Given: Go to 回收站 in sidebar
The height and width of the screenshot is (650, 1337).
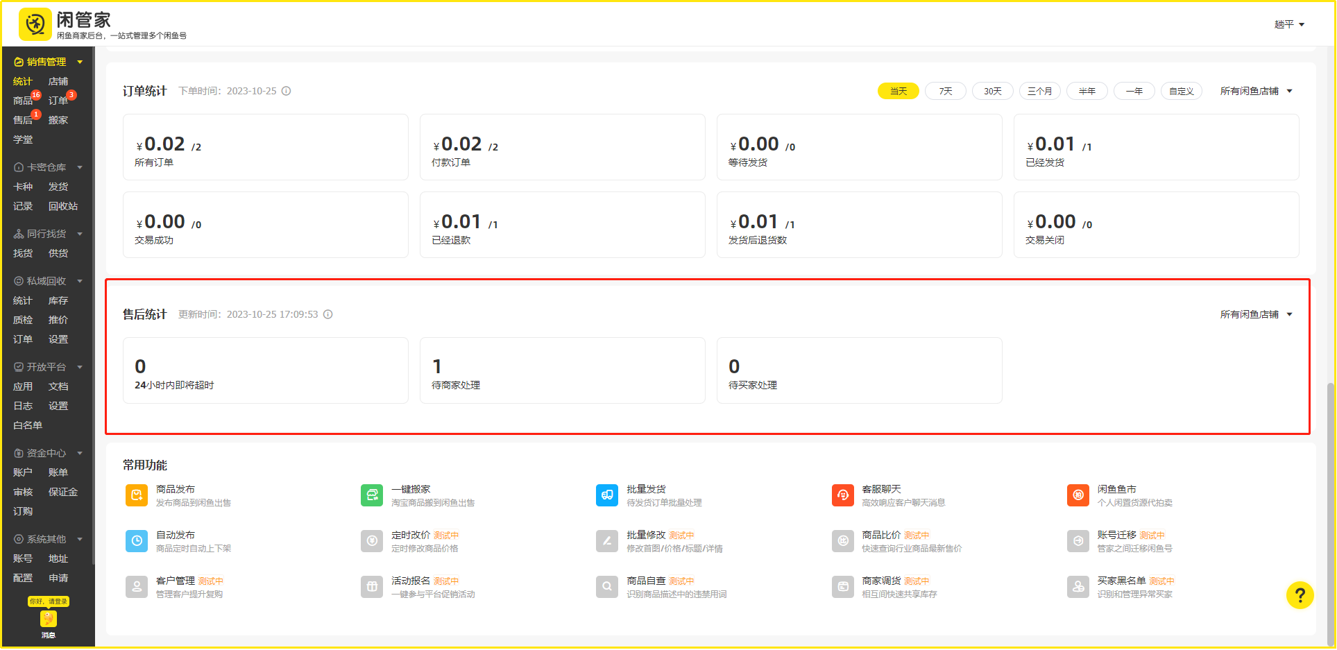Looking at the screenshot, I should [x=63, y=206].
